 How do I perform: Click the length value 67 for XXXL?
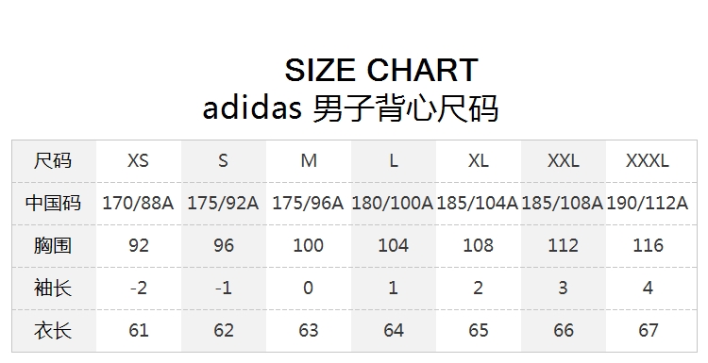pos(648,330)
